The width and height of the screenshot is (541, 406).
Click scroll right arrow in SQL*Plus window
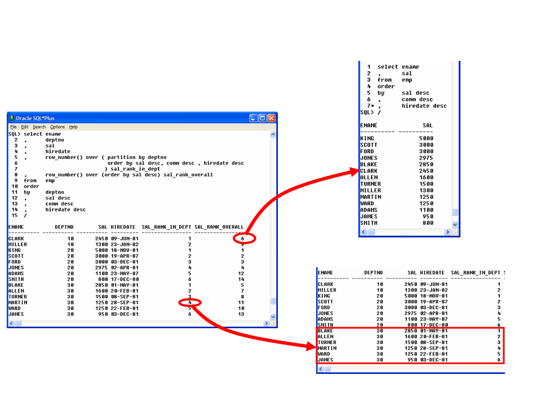click(267, 324)
